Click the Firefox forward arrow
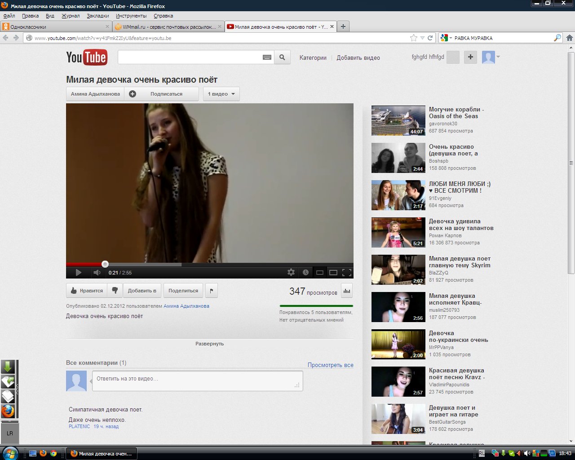Image resolution: width=575 pixels, height=460 pixels. point(16,38)
